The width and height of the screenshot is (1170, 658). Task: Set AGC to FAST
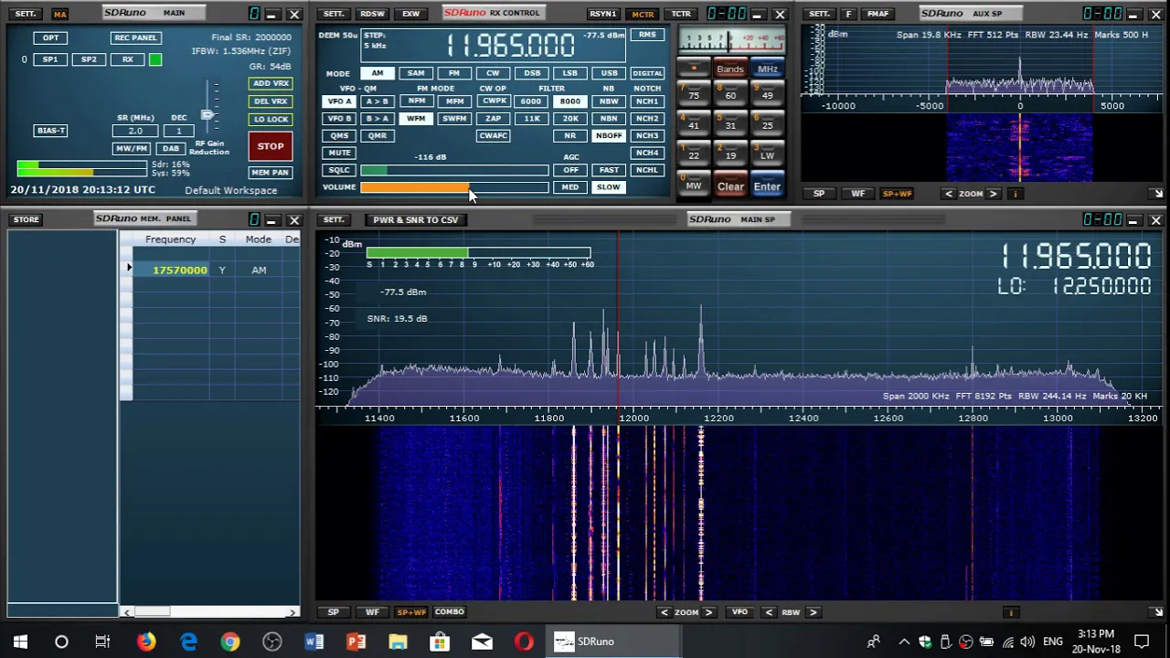click(x=609, y=170)
